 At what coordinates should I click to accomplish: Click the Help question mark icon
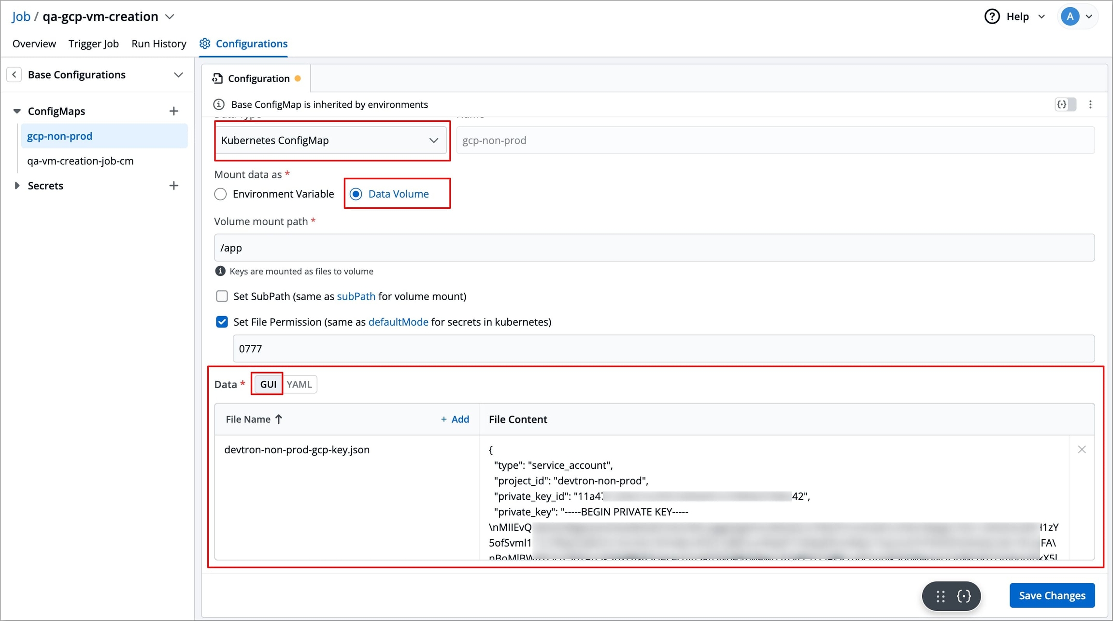[x=992, y=16]
